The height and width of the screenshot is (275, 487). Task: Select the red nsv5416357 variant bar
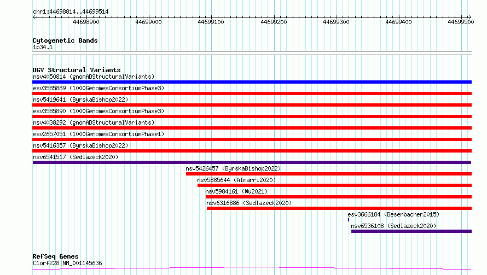252,151
